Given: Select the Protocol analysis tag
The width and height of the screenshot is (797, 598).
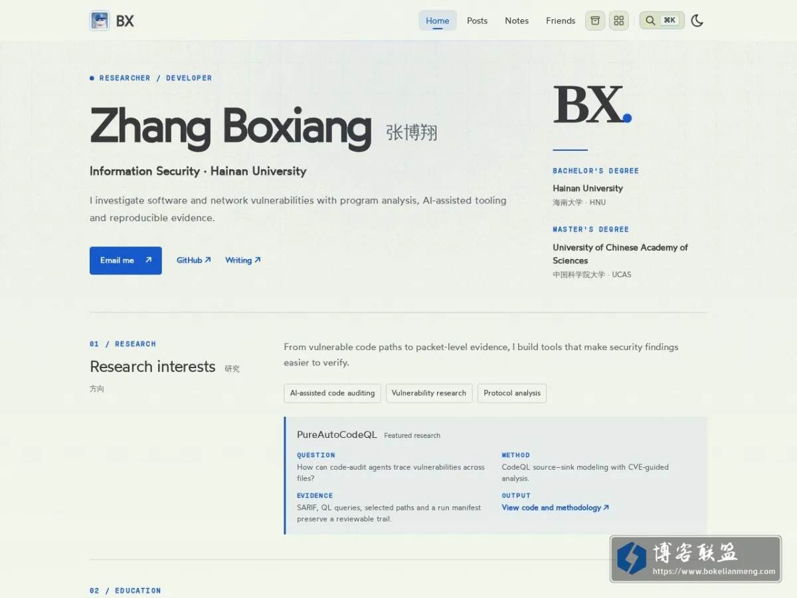Looking at the screenshot, I should click(512, 393).
